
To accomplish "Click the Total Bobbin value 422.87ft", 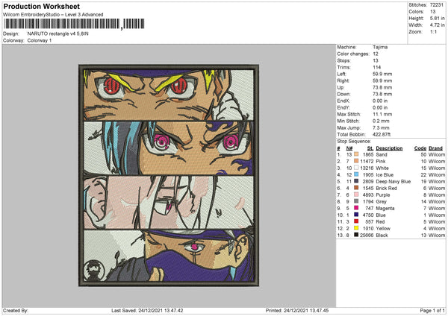I will (x=382, y=134).
